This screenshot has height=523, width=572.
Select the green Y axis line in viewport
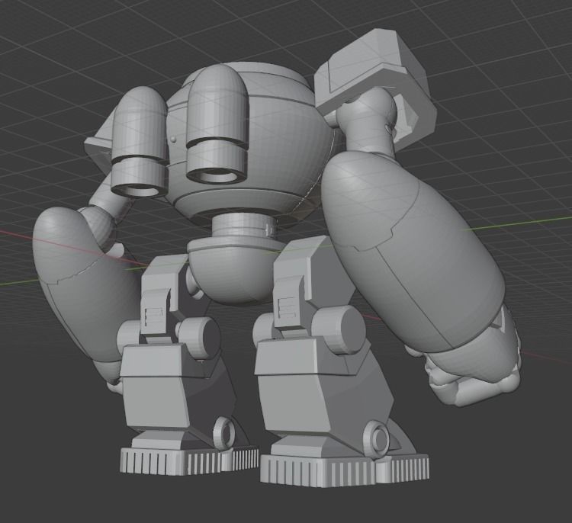517,223
